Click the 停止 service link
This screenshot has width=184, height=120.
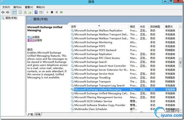coord(30,37)
